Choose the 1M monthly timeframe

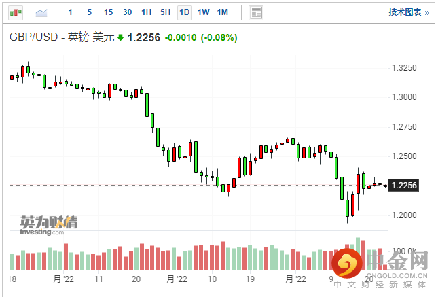(x=223, y=12)
